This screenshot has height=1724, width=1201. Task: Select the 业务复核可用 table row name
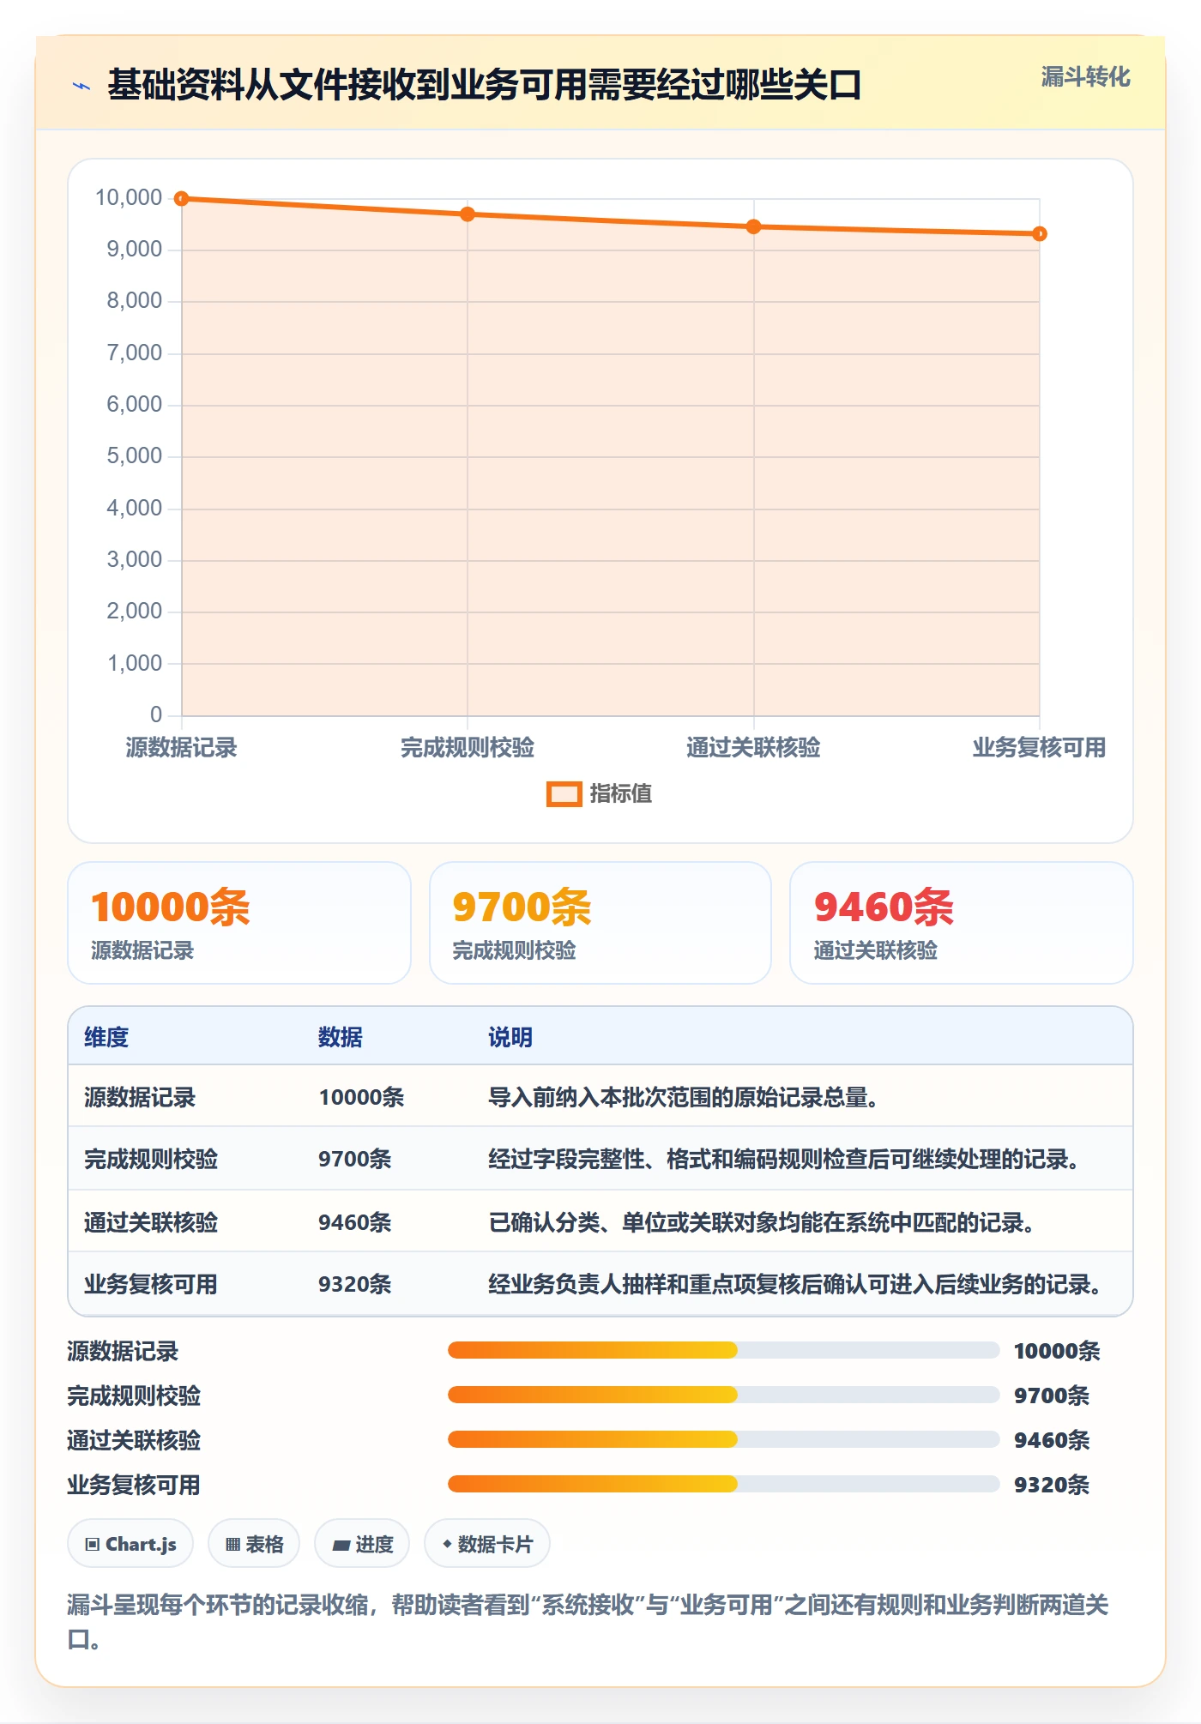tap(151, 1284)
